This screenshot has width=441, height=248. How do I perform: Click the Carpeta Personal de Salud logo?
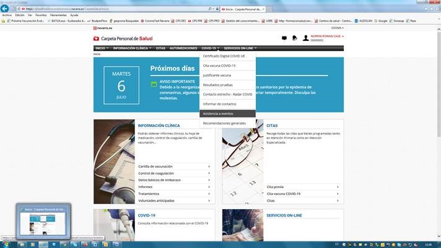(x=124, y=38)
